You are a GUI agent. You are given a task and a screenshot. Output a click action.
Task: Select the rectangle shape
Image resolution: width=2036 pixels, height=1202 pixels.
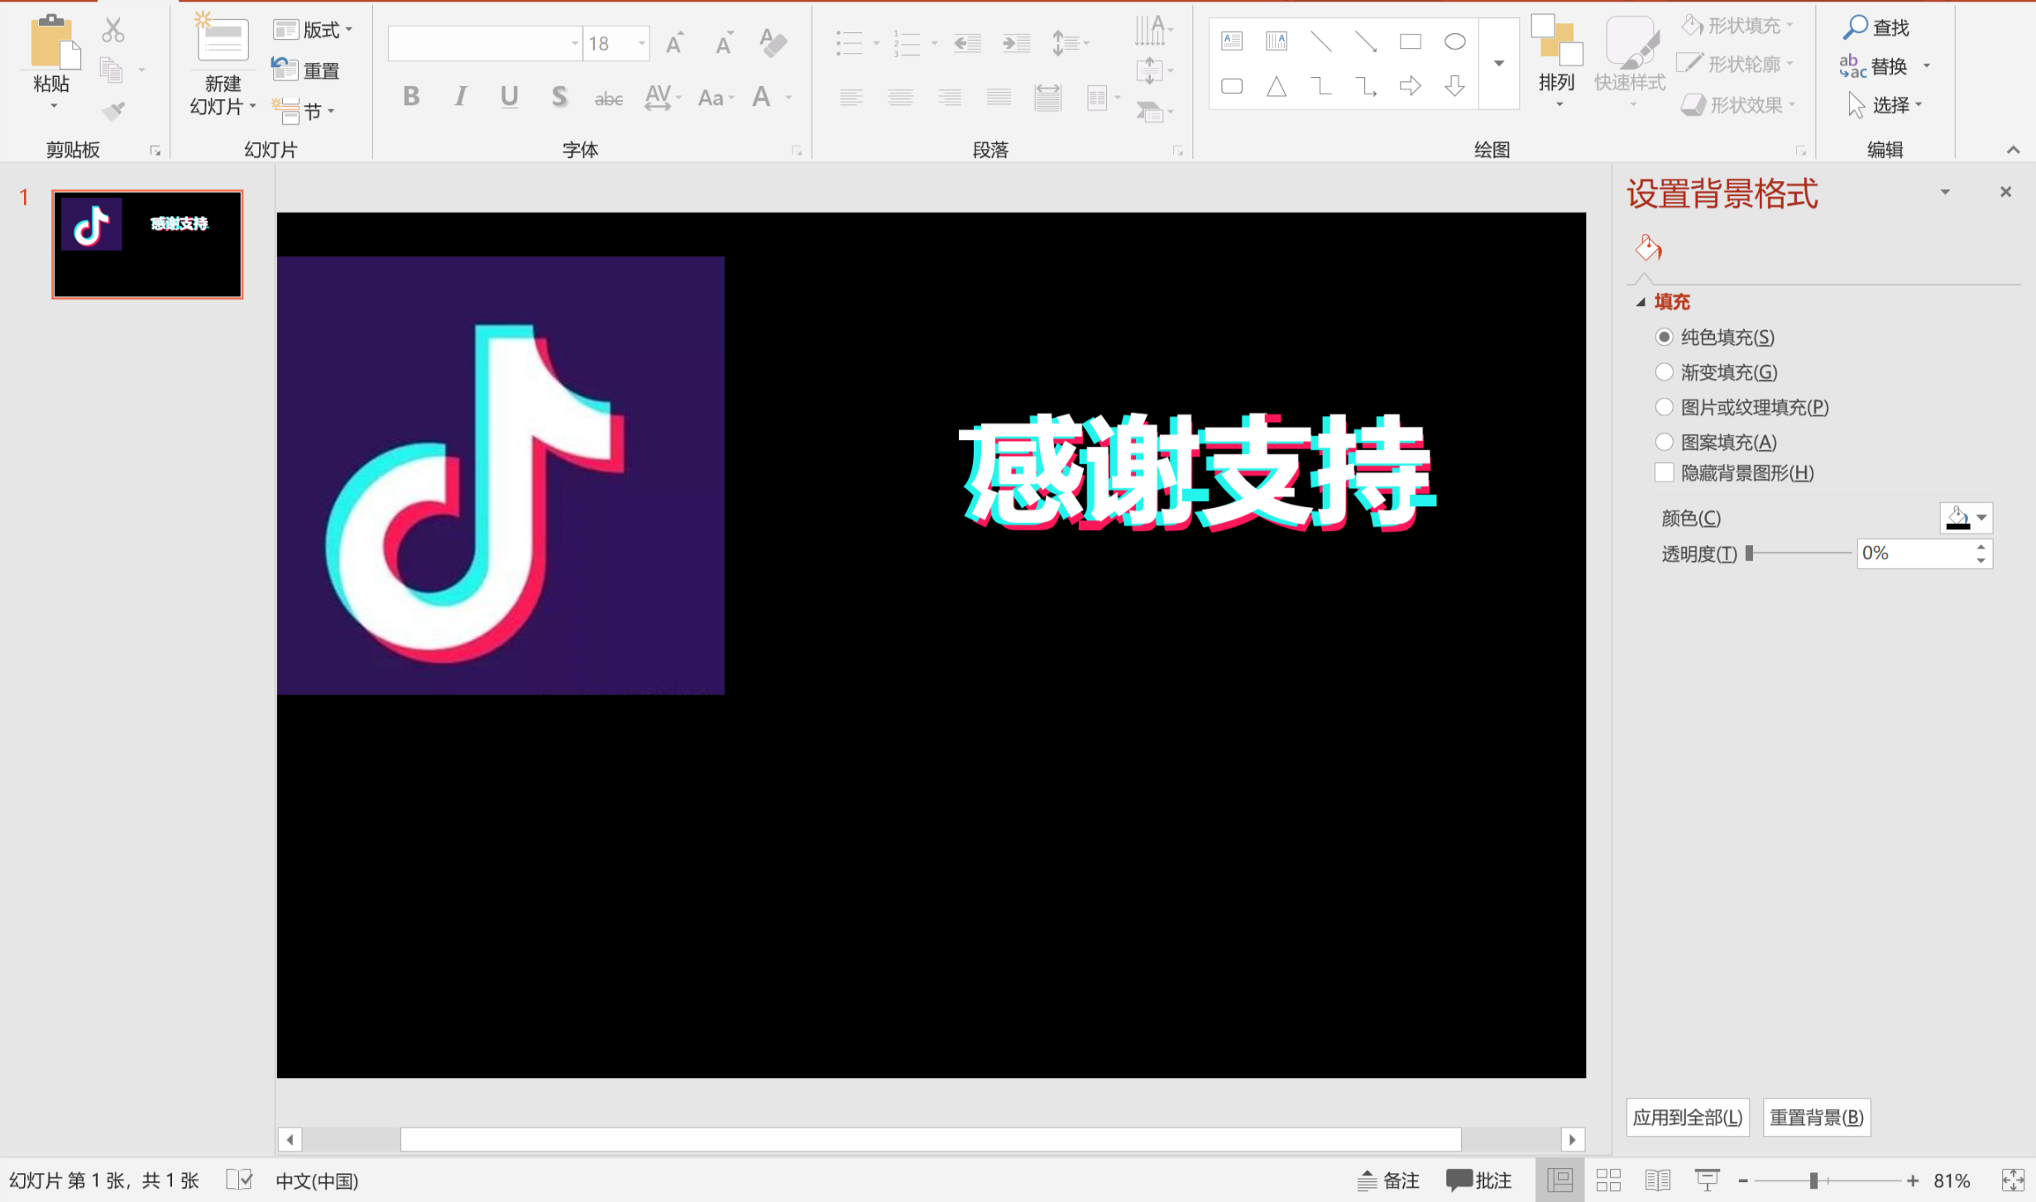pyautogui.click(x=1410, y=41)
